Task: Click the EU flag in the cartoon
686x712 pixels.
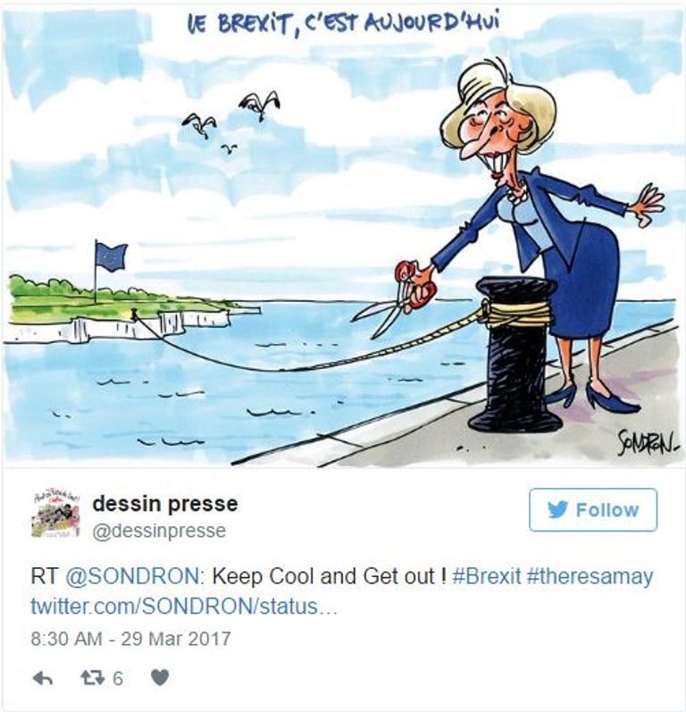Action: coord(111,256)
